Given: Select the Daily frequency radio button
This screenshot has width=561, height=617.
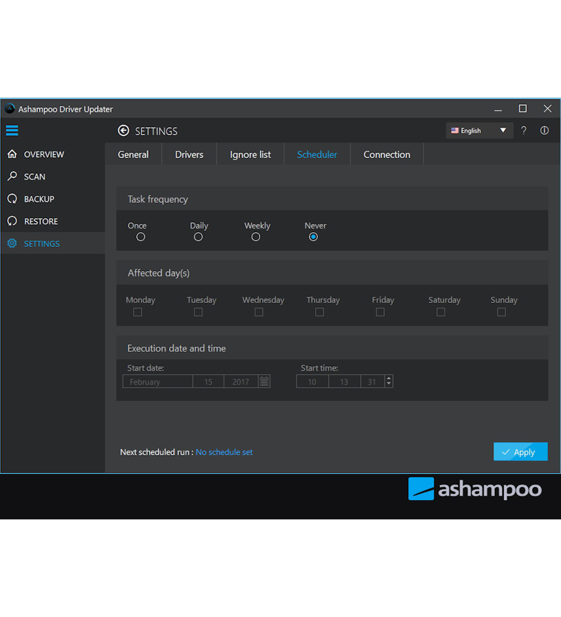Looking at the screenshot, I should 198,237.
